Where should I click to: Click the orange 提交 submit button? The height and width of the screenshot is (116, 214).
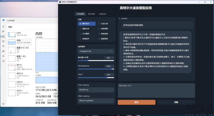[x=136, y=102]
